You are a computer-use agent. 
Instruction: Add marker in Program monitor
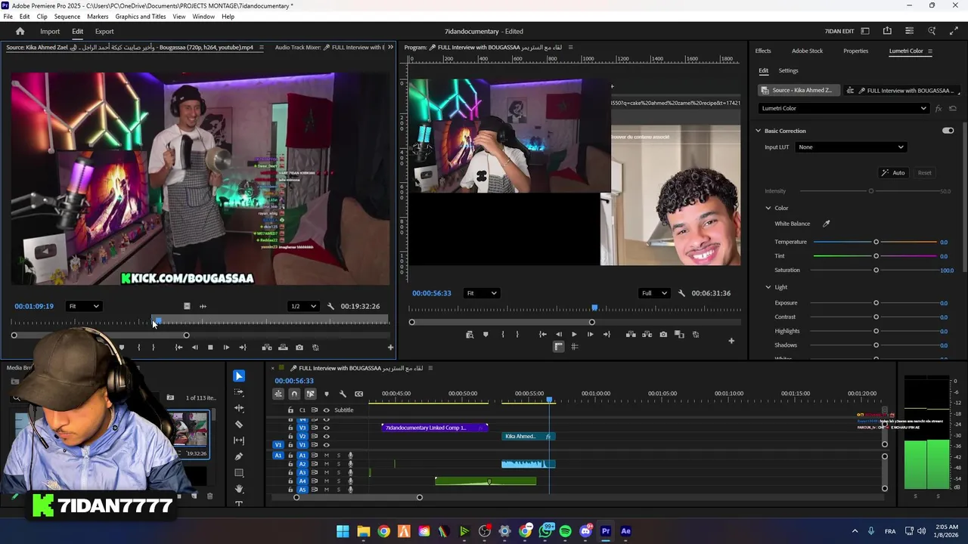(486, 334)
